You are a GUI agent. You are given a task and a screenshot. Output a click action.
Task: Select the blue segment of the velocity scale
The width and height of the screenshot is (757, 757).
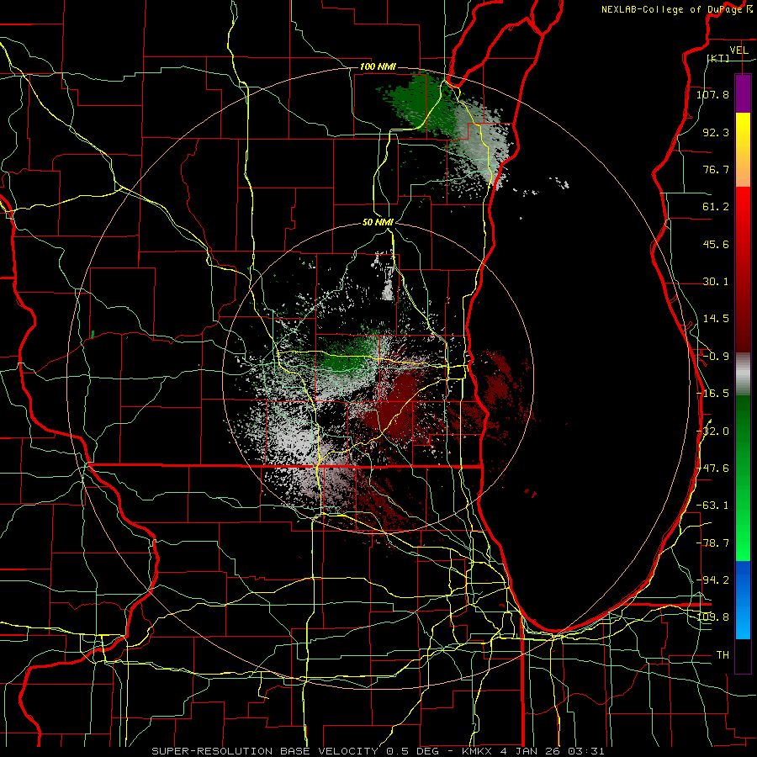point(743,600)
